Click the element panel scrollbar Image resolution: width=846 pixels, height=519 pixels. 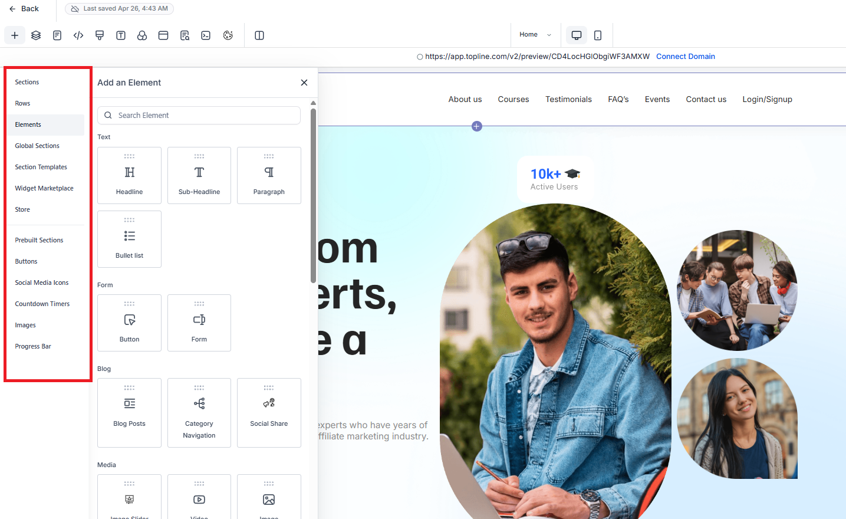click(313, 195)
